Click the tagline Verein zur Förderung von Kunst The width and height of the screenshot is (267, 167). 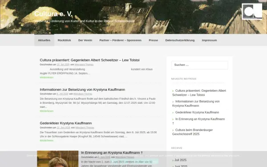(x=85, y=21)
